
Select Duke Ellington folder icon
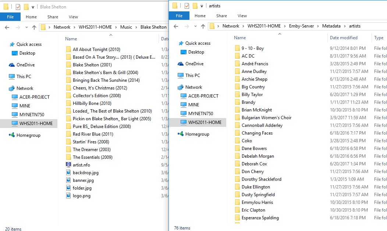tap(237, 187)
